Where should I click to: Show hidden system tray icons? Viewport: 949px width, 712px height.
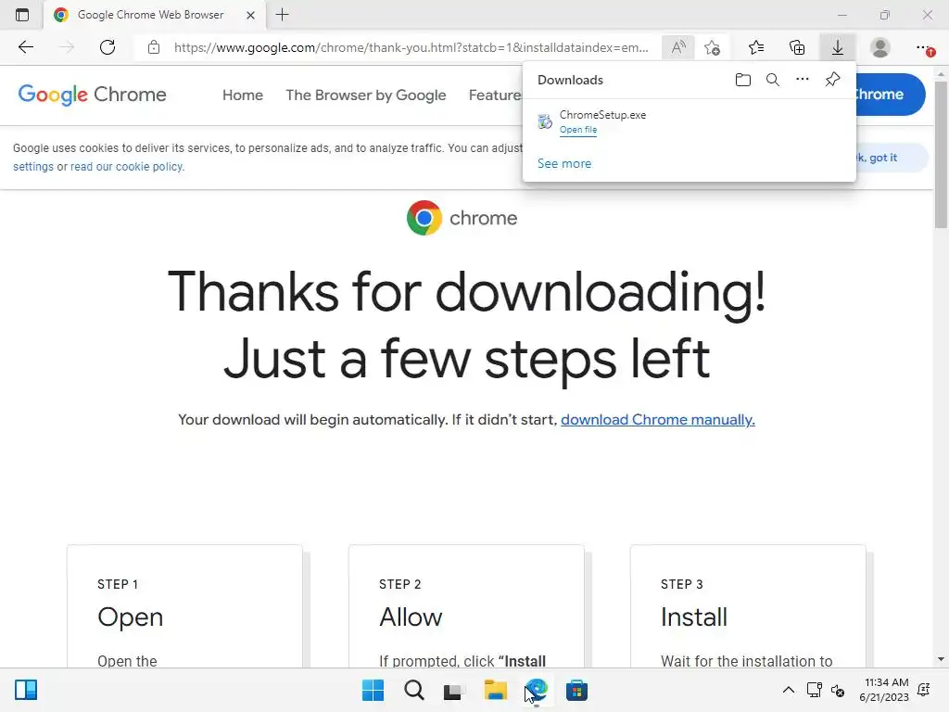coord(789,690)
